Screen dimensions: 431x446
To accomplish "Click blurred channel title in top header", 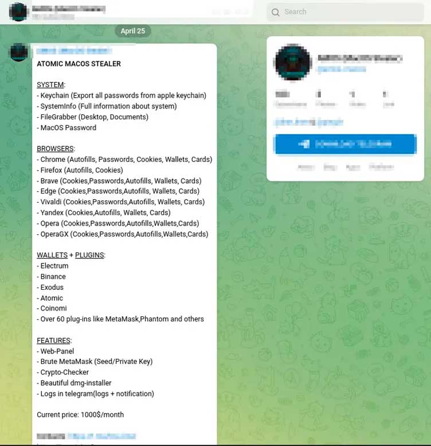I will point(68,9).
